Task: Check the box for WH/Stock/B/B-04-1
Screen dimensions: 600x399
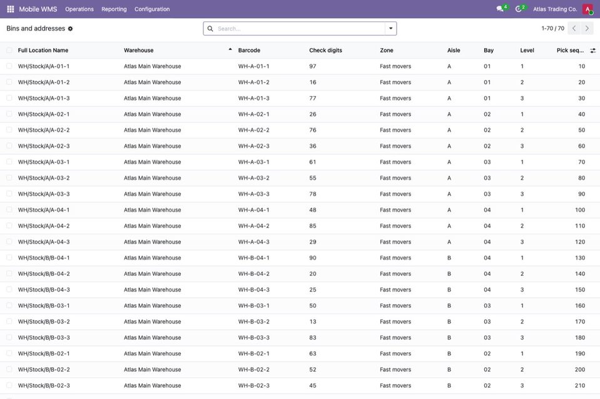Action: coord(9,258)
